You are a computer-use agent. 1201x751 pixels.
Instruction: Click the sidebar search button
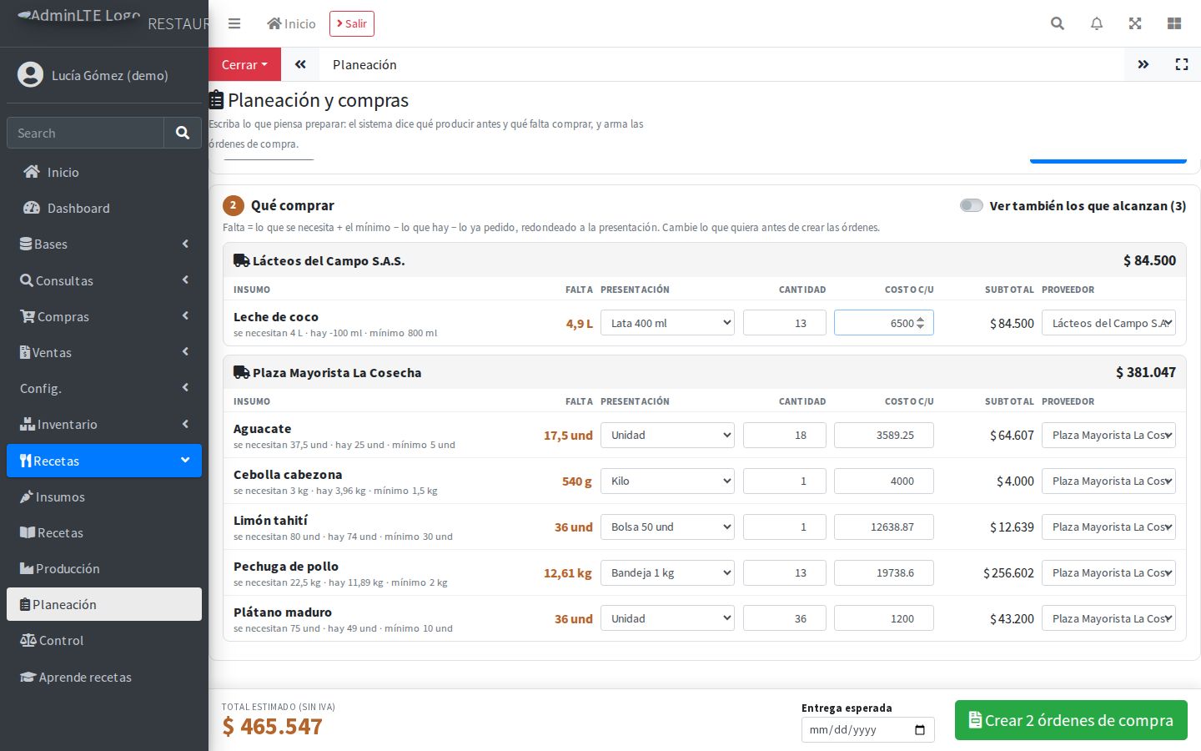click(183, 133)
